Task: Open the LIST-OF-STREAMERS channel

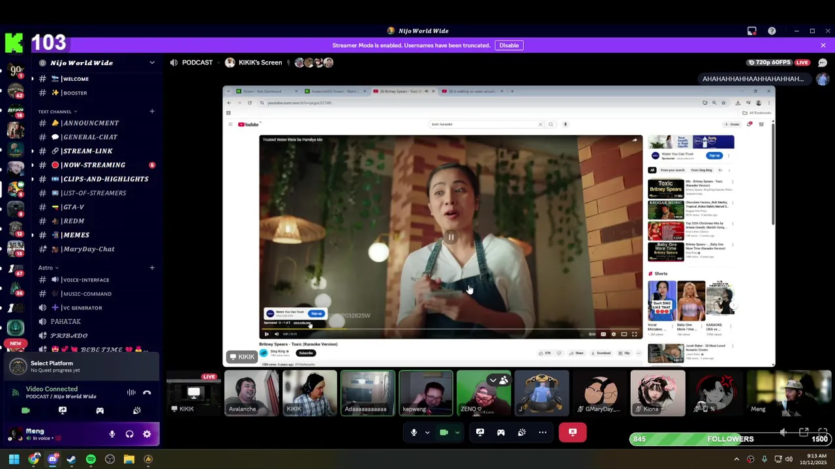Action: (96, 193)
